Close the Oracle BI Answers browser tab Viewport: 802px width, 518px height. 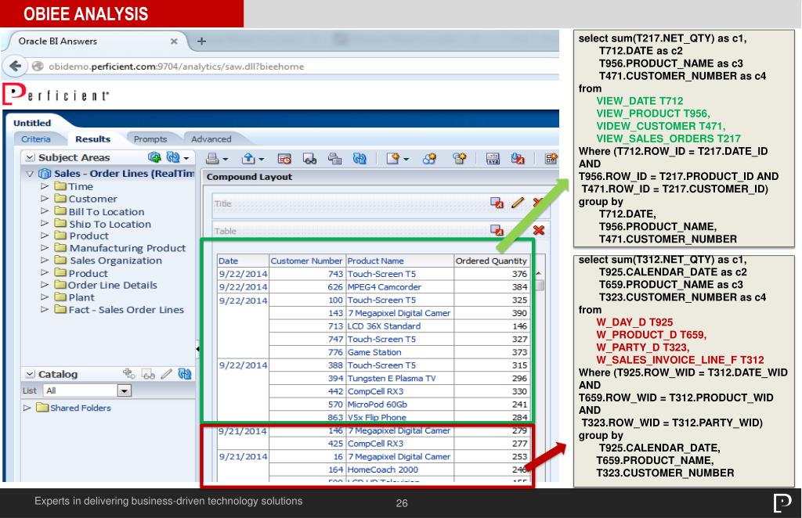tap(174, 41)
